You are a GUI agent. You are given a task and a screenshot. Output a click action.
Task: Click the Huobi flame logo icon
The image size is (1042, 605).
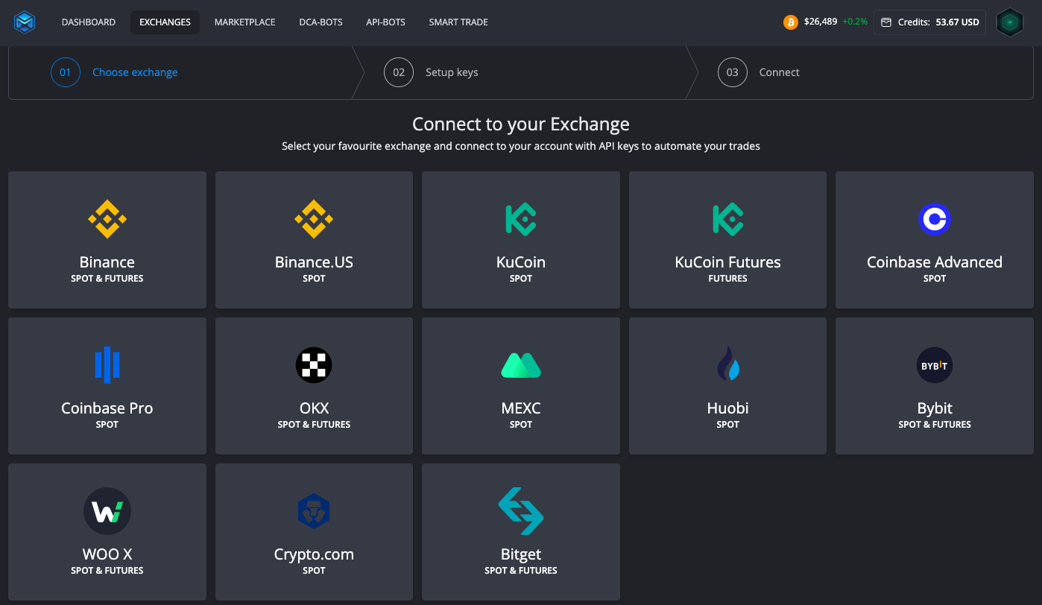pyautogui.click(x=727, y=365)
